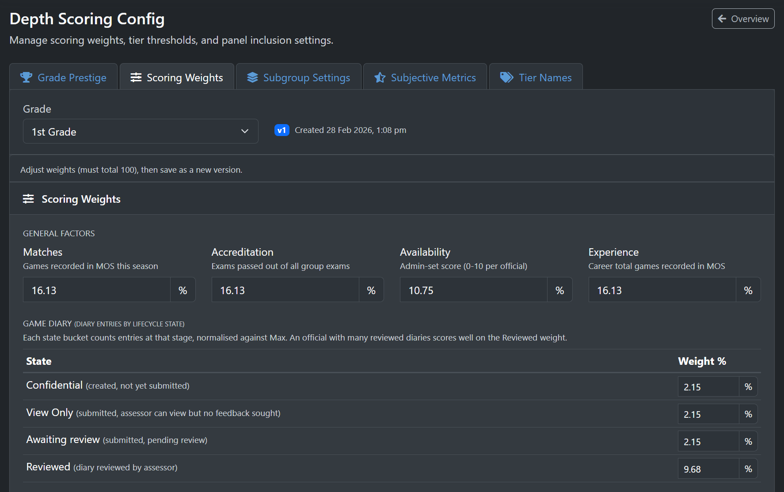Select the Availability weight input showing 10.75
The width and height of the screenshot is (784, 492).
473,290
